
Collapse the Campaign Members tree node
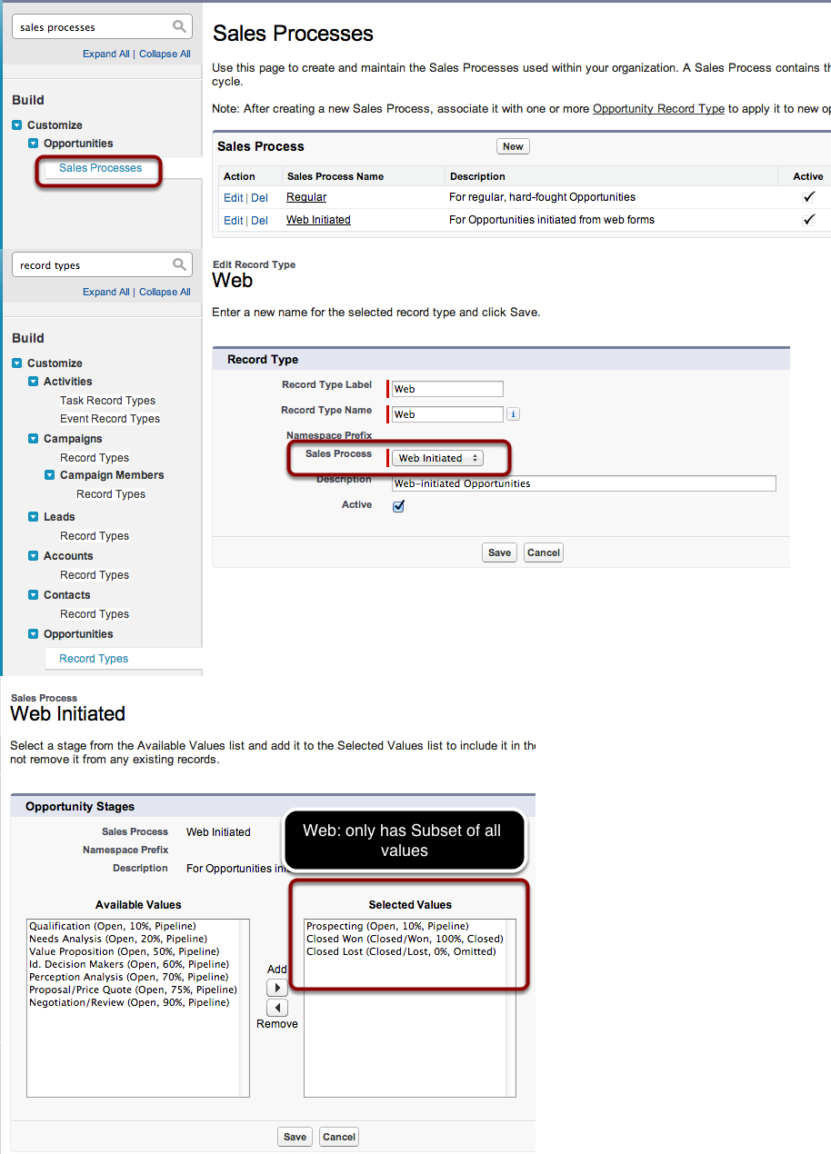[x=50, y=475]
